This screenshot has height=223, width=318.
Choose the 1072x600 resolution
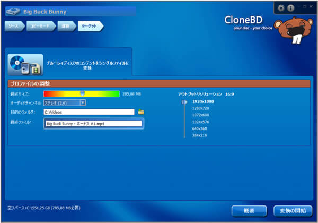coord(200,115)
